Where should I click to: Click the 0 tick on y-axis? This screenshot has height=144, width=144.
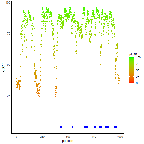9,127
